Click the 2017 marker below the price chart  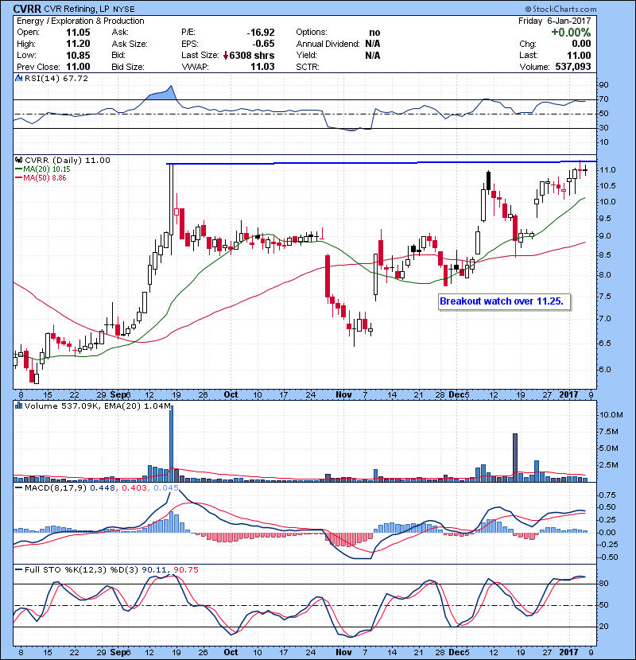pos(568,395)
